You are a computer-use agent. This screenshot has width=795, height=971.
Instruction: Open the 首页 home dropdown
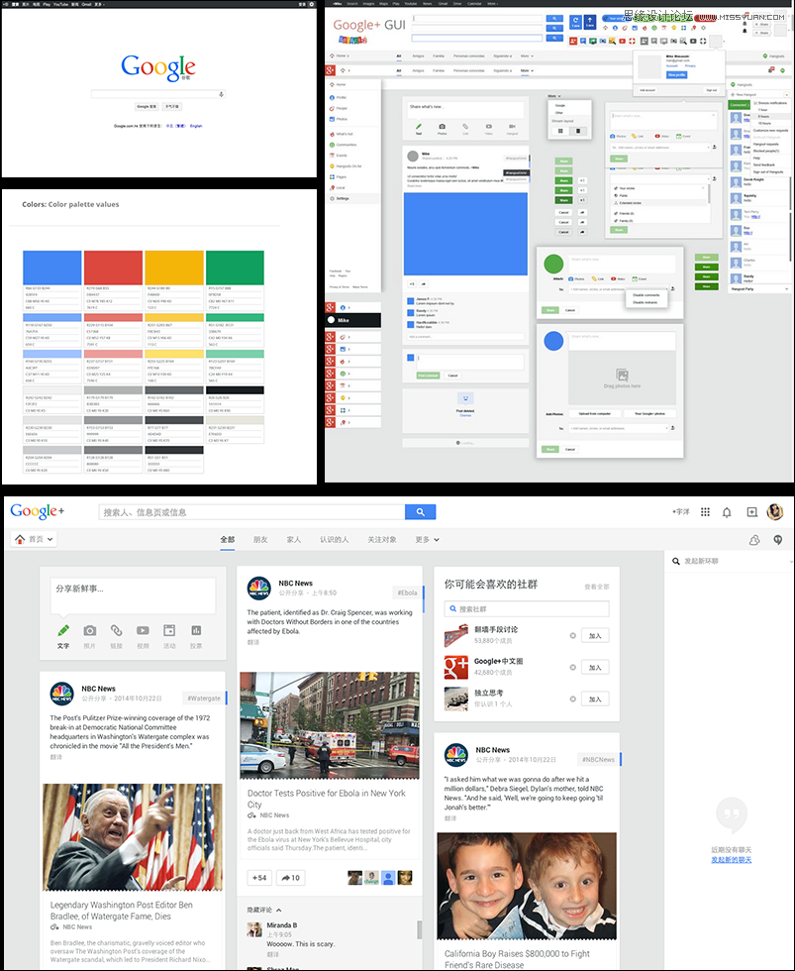coord(35,539)
